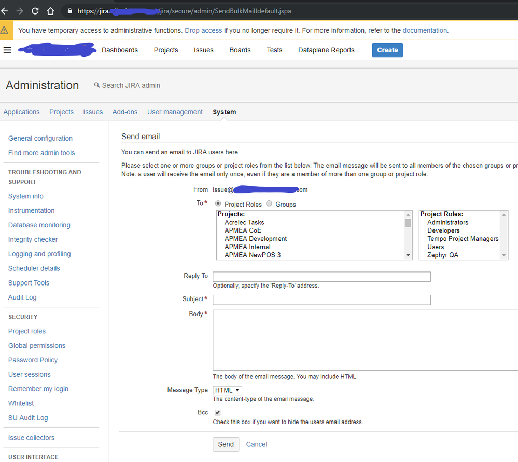
Task: Open the SU Audit Log
Action: [28, 418]
